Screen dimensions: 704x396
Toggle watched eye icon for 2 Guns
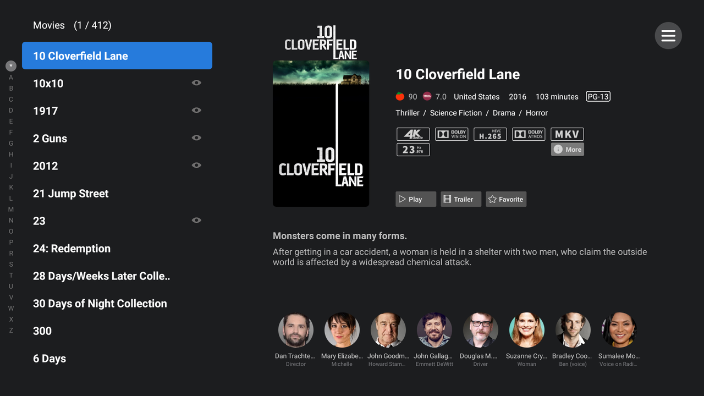(x=196, y=137)
